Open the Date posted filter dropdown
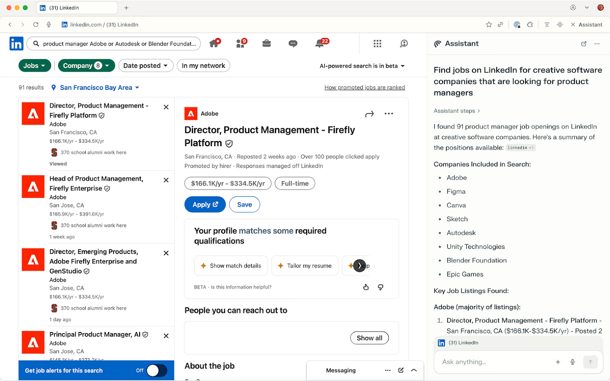This screenshot has width=610, height=381. [146, 65]
